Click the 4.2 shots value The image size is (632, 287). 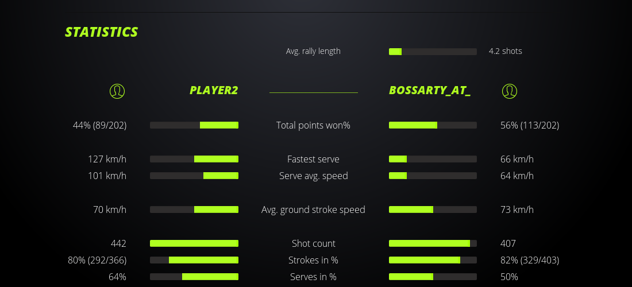click(x=505, y=51)
